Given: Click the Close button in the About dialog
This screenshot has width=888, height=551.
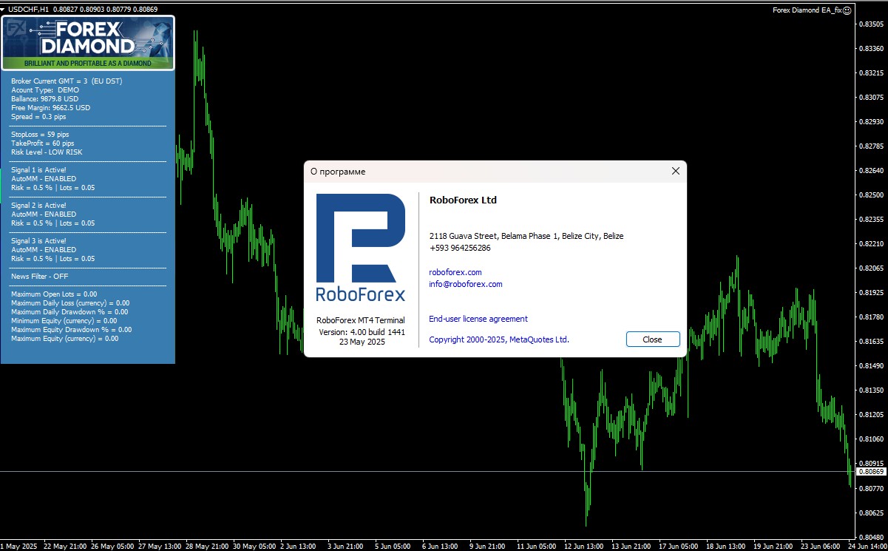Looking at the screenshot, I should [653, 339].
